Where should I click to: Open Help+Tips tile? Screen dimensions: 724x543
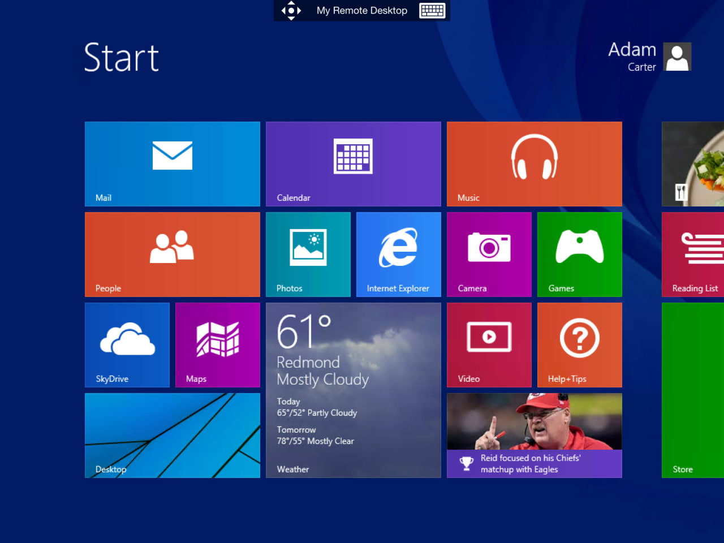pos(579,344)
